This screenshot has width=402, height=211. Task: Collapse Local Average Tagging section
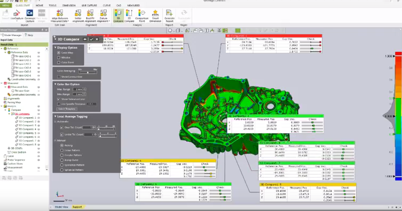point(55,116)
